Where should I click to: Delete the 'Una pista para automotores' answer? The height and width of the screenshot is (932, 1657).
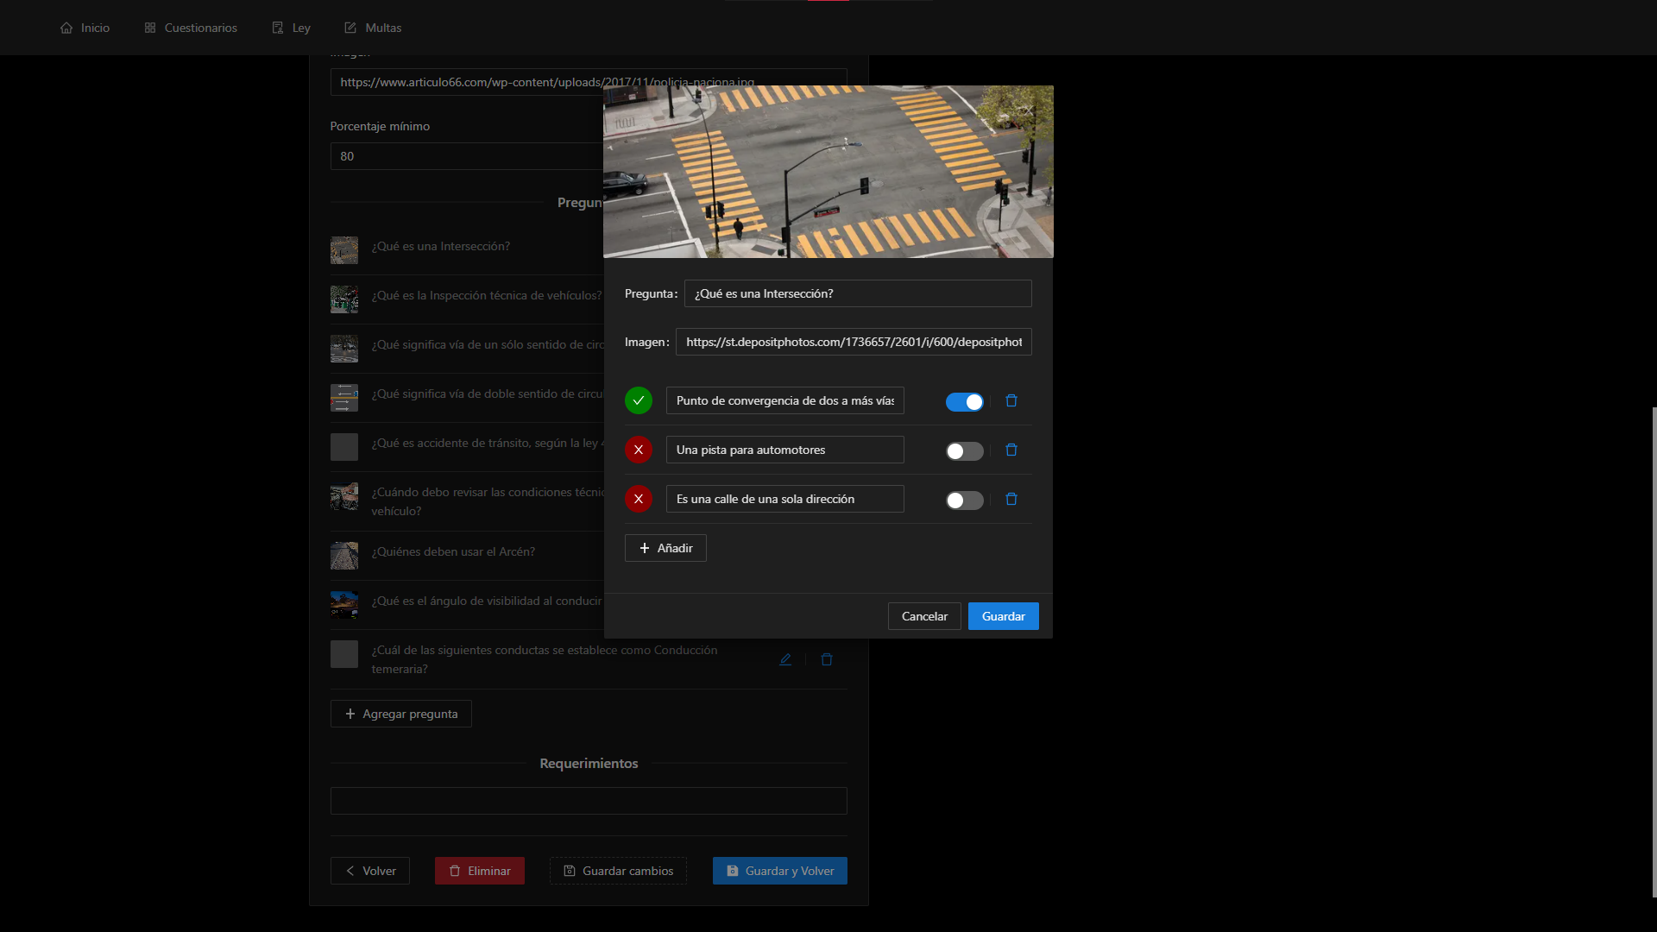coord(1011,450)
